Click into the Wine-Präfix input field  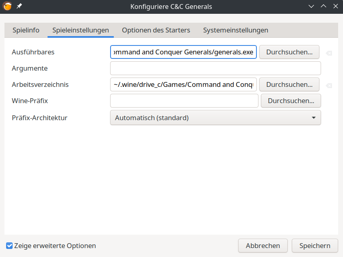[184, 101]
